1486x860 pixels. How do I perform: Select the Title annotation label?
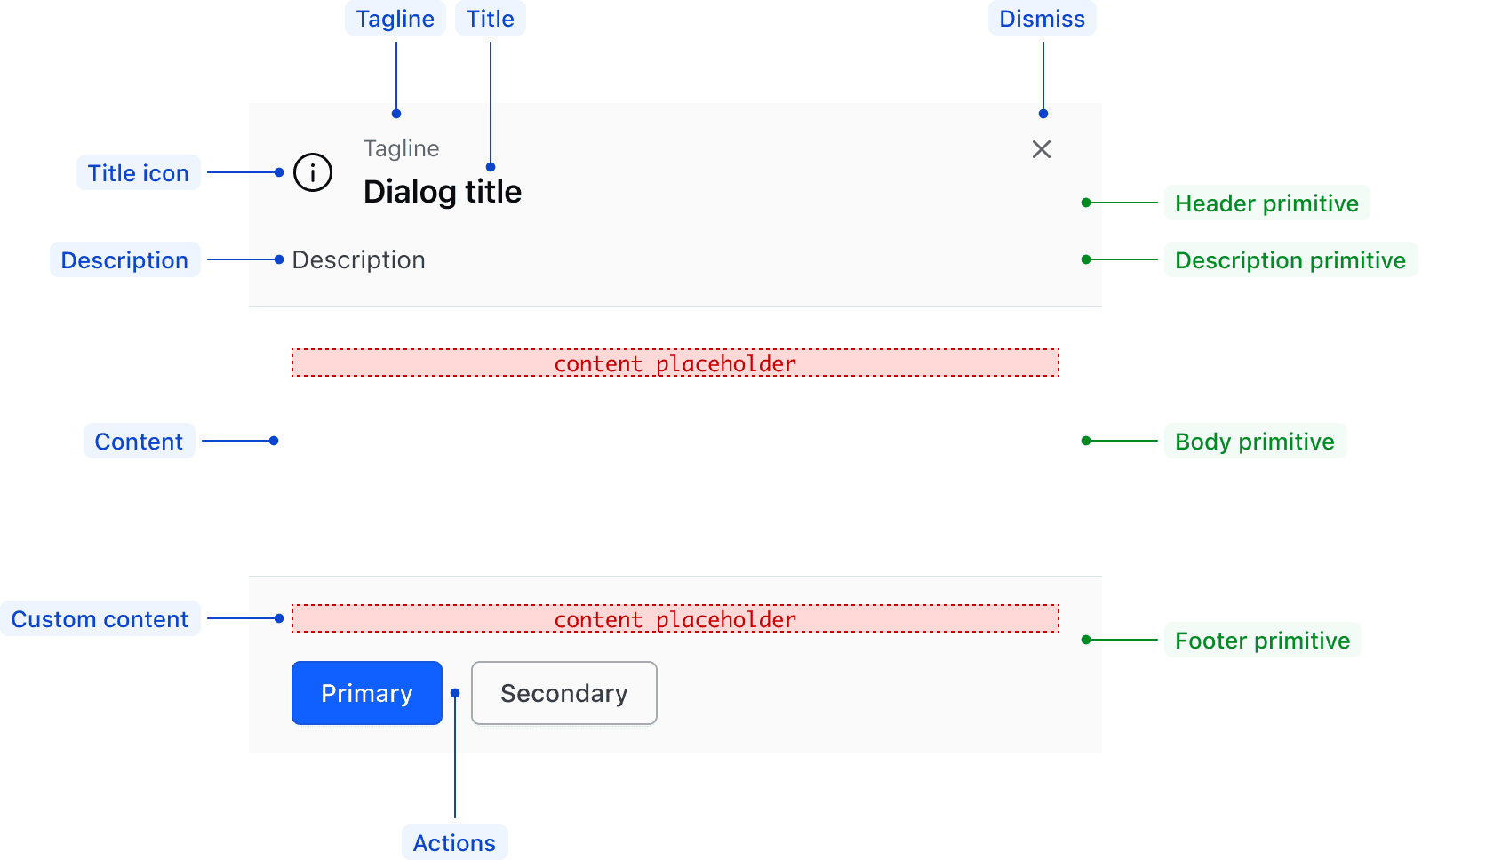pyautogui.click(x=490, y=18)
